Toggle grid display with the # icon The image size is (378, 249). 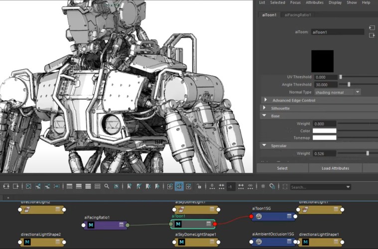(x=263, y=187)
